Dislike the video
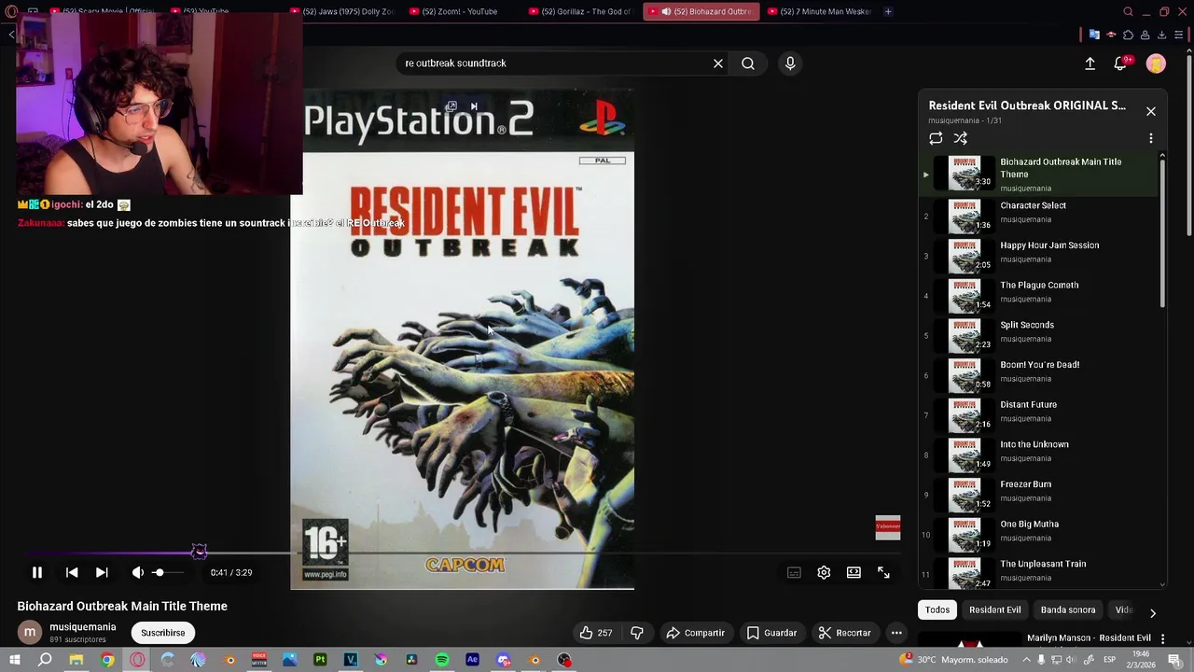 [637, 633]
